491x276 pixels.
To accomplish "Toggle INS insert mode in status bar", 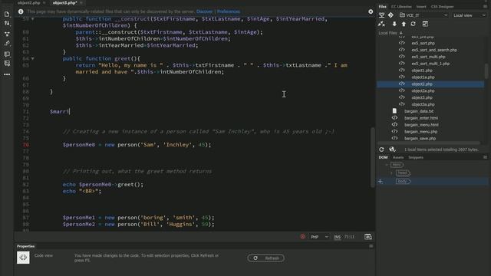I will [x=338, y=237].
